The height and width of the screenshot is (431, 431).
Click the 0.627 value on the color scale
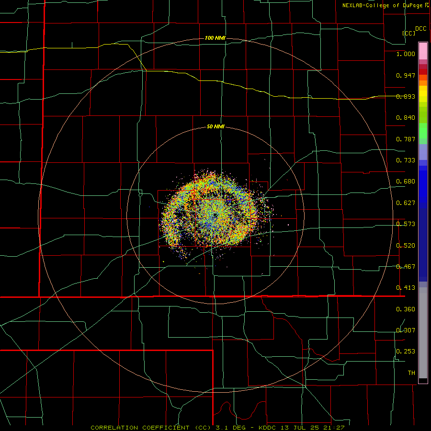coord(406,203)
